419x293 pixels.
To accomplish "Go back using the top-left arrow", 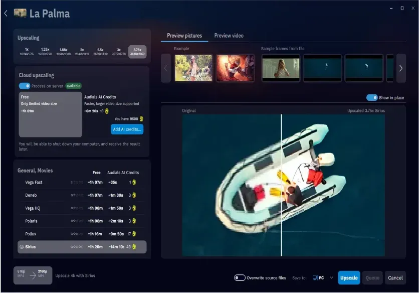I will click(x=6, y=14).
